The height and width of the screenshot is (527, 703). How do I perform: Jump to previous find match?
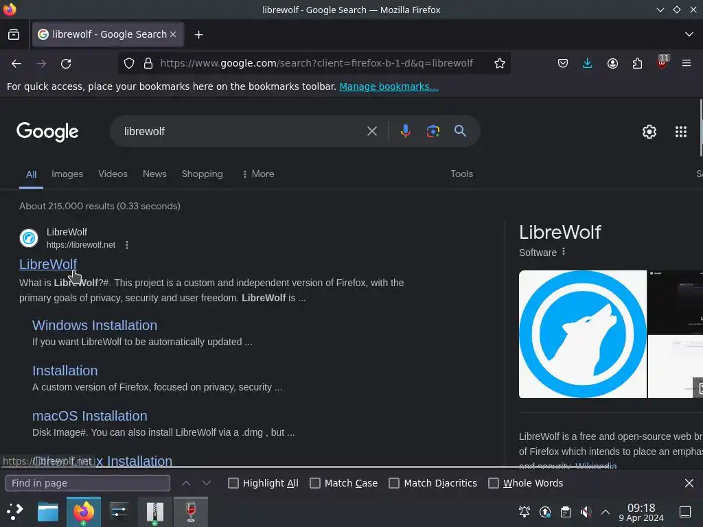pos(186,483)
